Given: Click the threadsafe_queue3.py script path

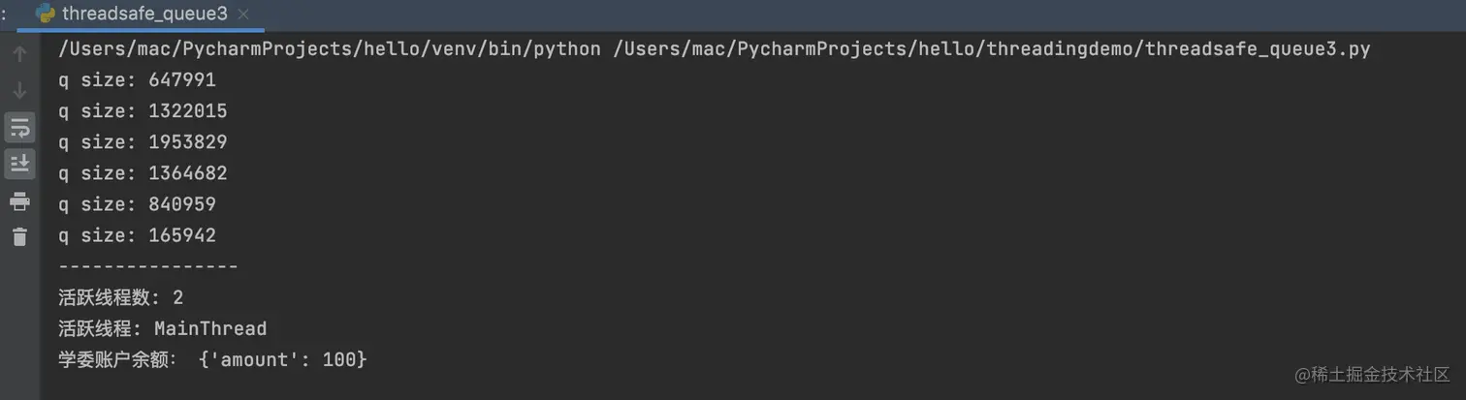Looking at the screenshot, I should tap(993, 49).
